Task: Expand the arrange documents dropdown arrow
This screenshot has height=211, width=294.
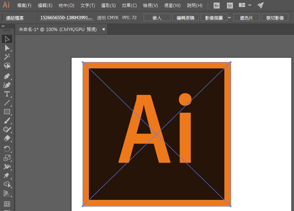Action: click(x=250, y=5)
